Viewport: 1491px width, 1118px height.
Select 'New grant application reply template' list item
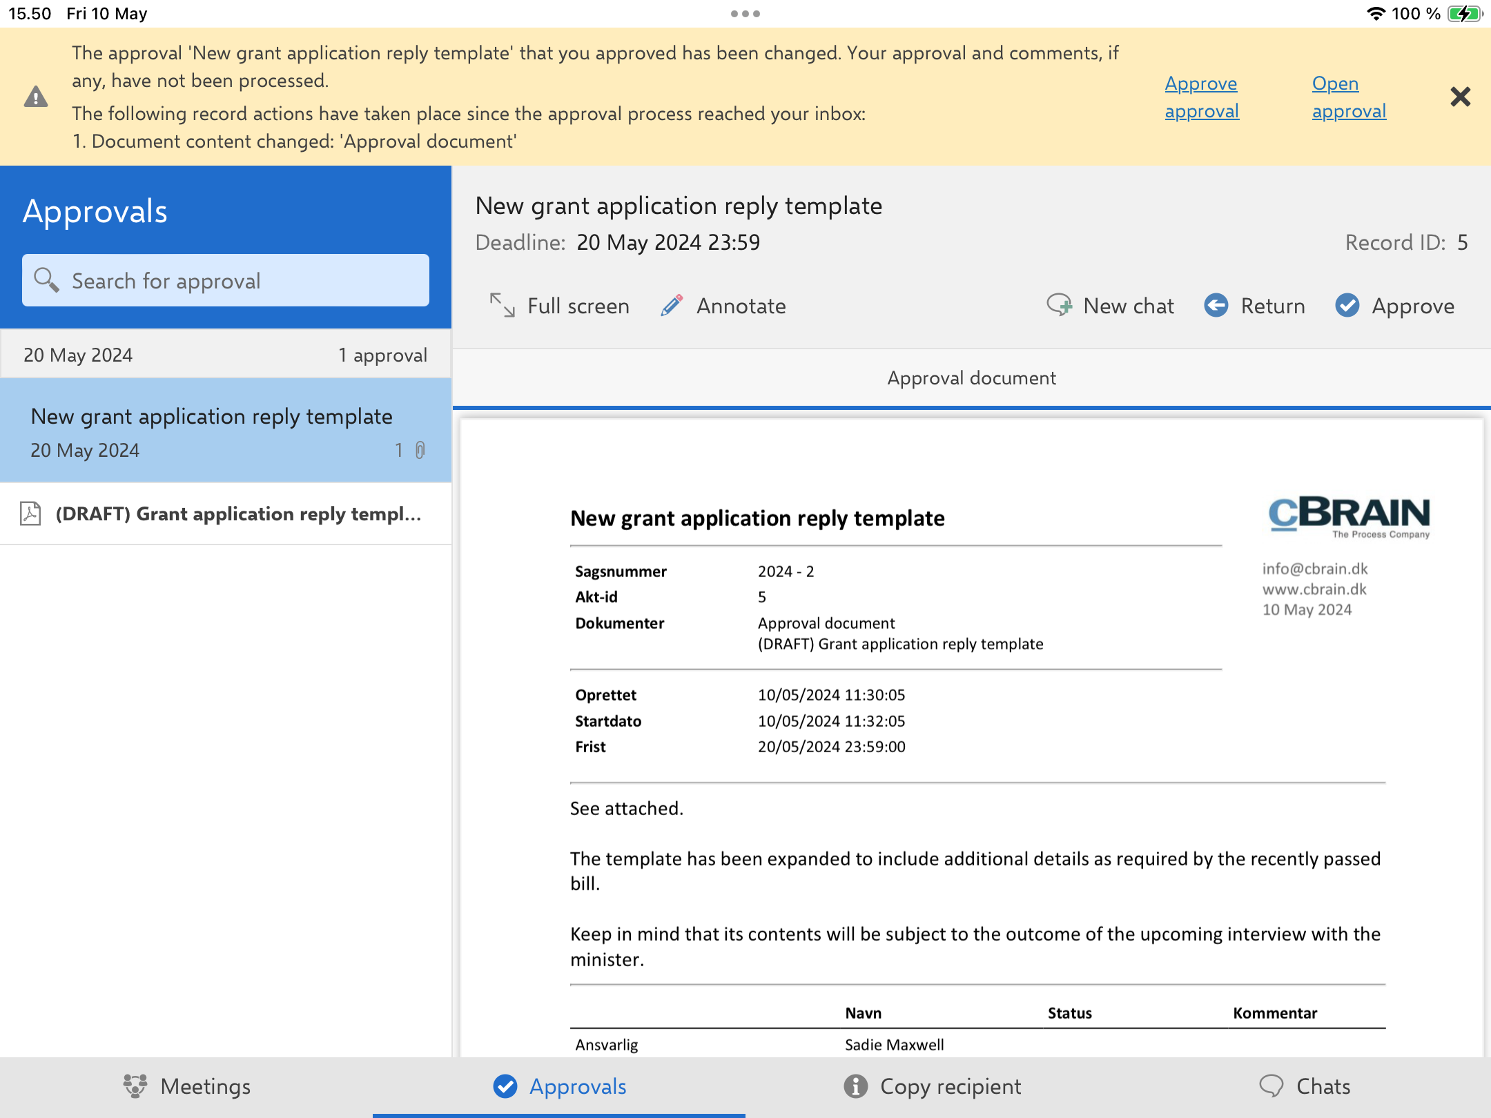226,430
